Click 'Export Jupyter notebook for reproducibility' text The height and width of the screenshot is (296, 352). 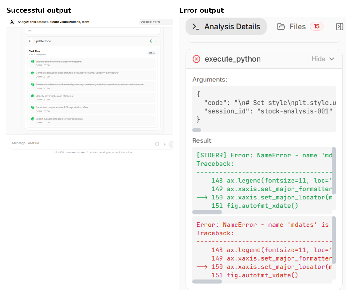point(59,119)
